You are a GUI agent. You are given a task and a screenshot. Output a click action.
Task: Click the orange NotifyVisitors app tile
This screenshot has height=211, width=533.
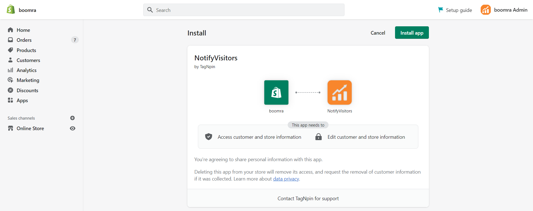point(340,92)
